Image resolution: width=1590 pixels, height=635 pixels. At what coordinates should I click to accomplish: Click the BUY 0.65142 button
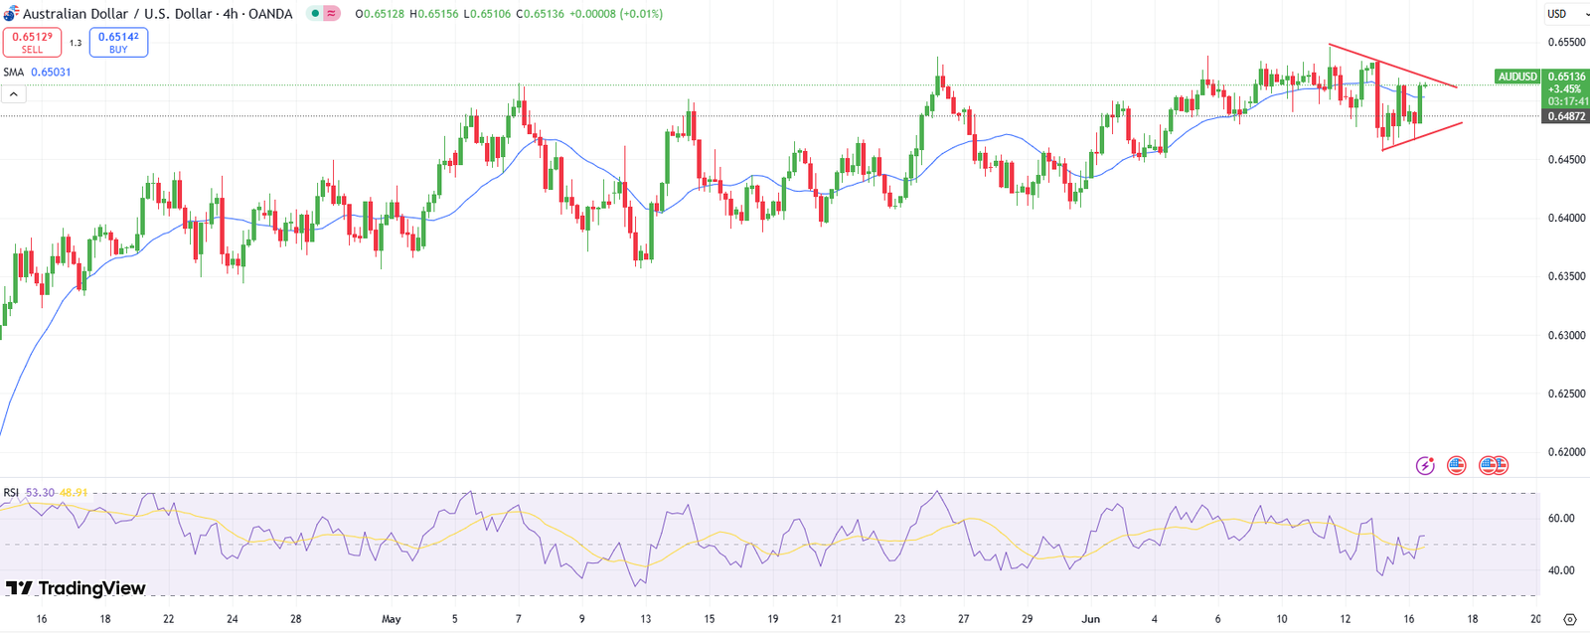[118, 42]
